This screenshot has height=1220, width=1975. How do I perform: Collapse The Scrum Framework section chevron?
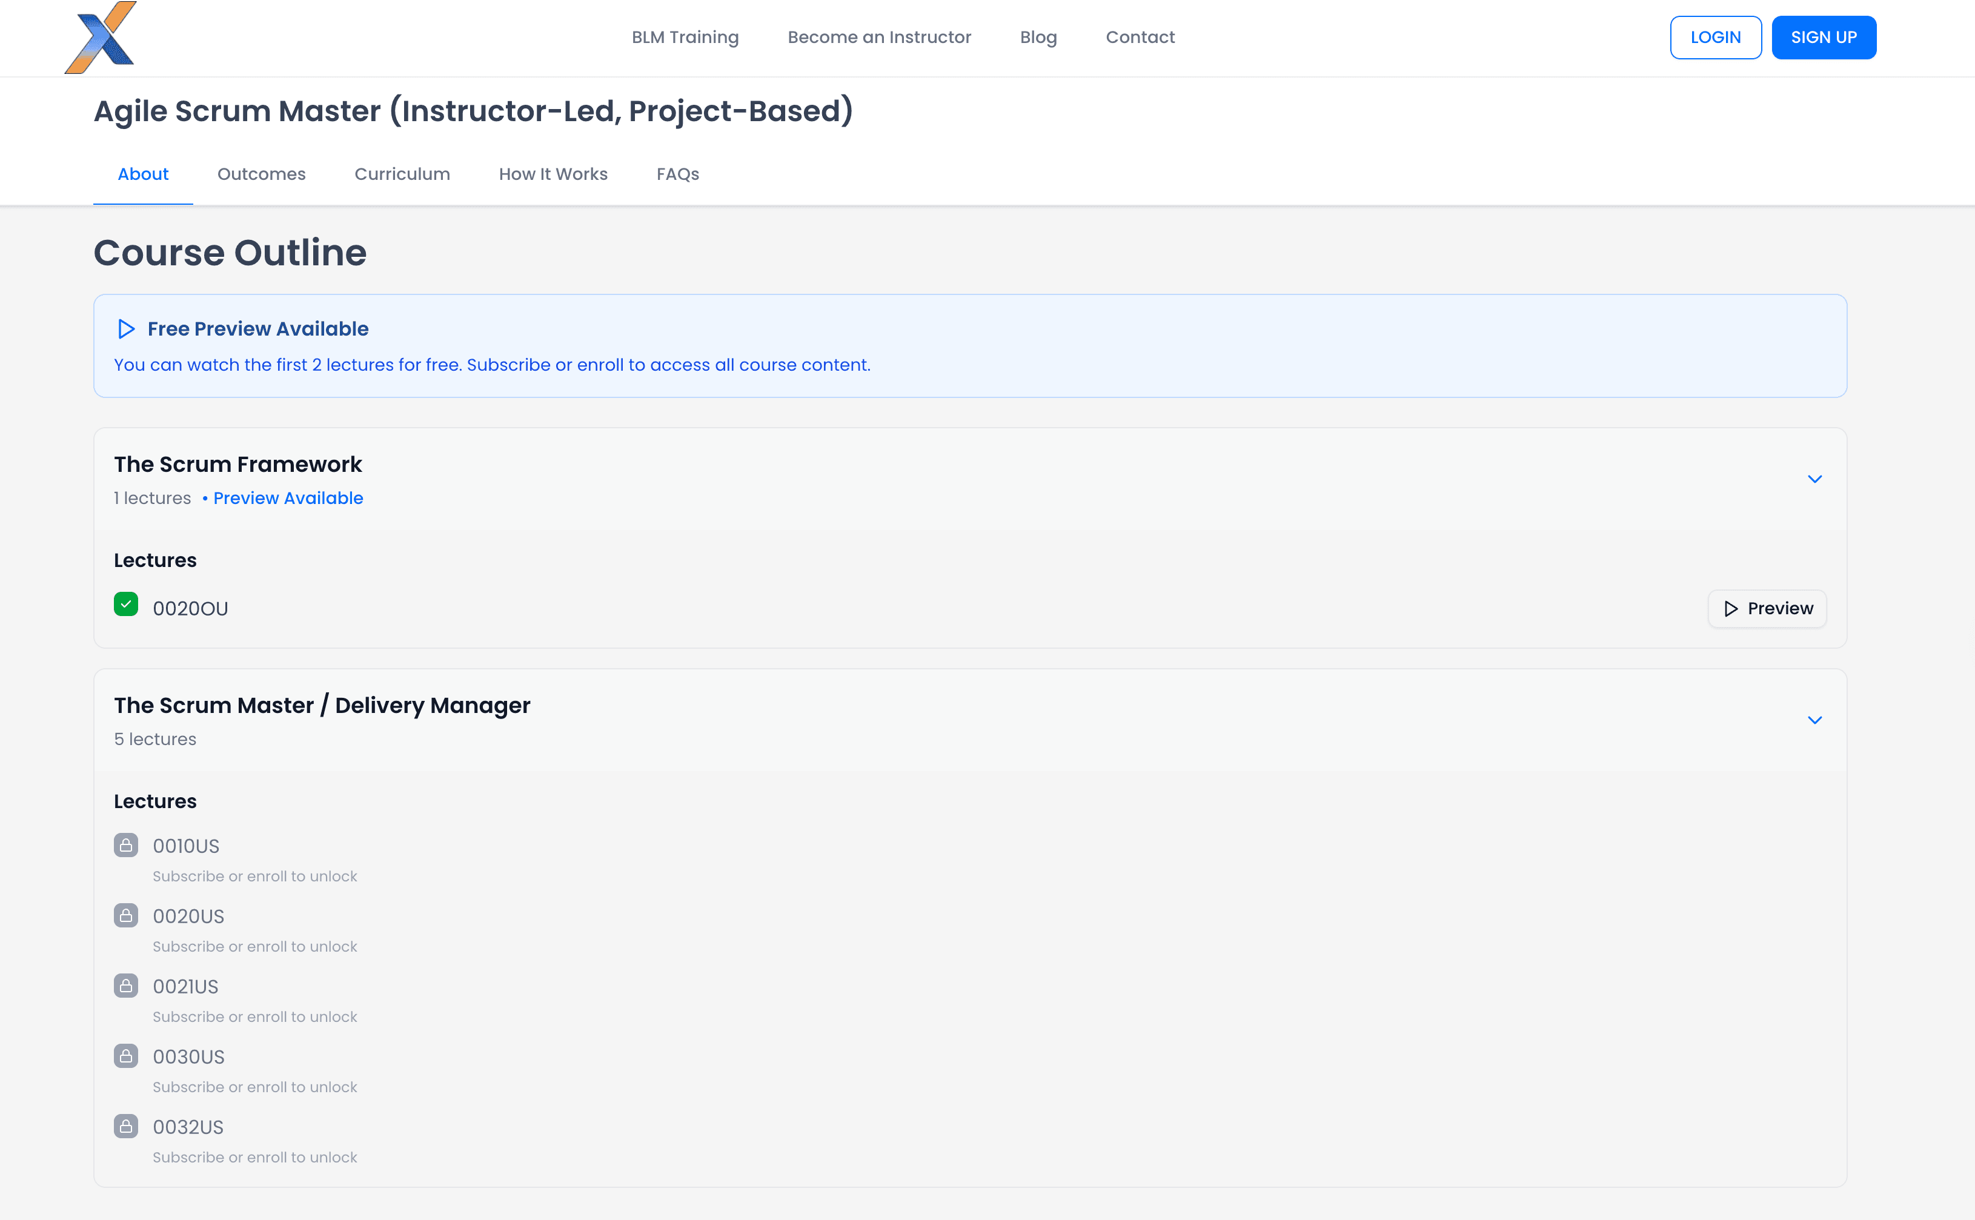(1814, 479)
